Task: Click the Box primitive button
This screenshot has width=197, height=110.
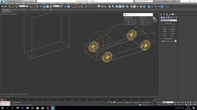Action: coord(164,27)
